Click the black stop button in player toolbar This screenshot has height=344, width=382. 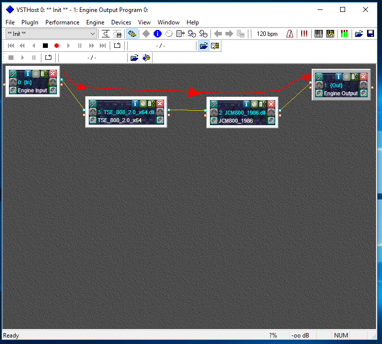tap(45, 45)
